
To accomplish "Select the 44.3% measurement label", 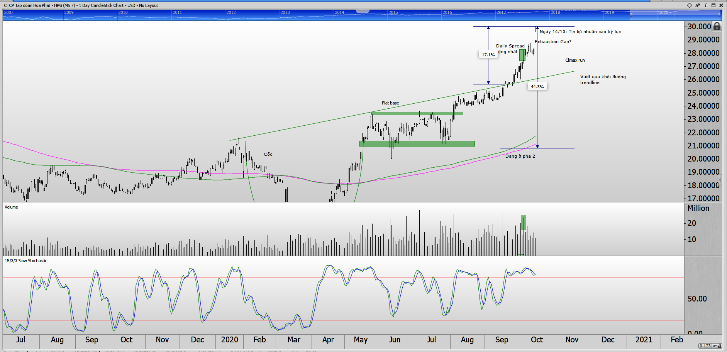I will (537, 87).
